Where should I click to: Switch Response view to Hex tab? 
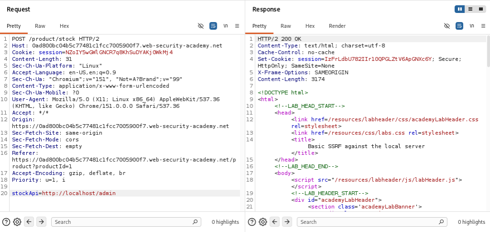click(x=310, y=26)
